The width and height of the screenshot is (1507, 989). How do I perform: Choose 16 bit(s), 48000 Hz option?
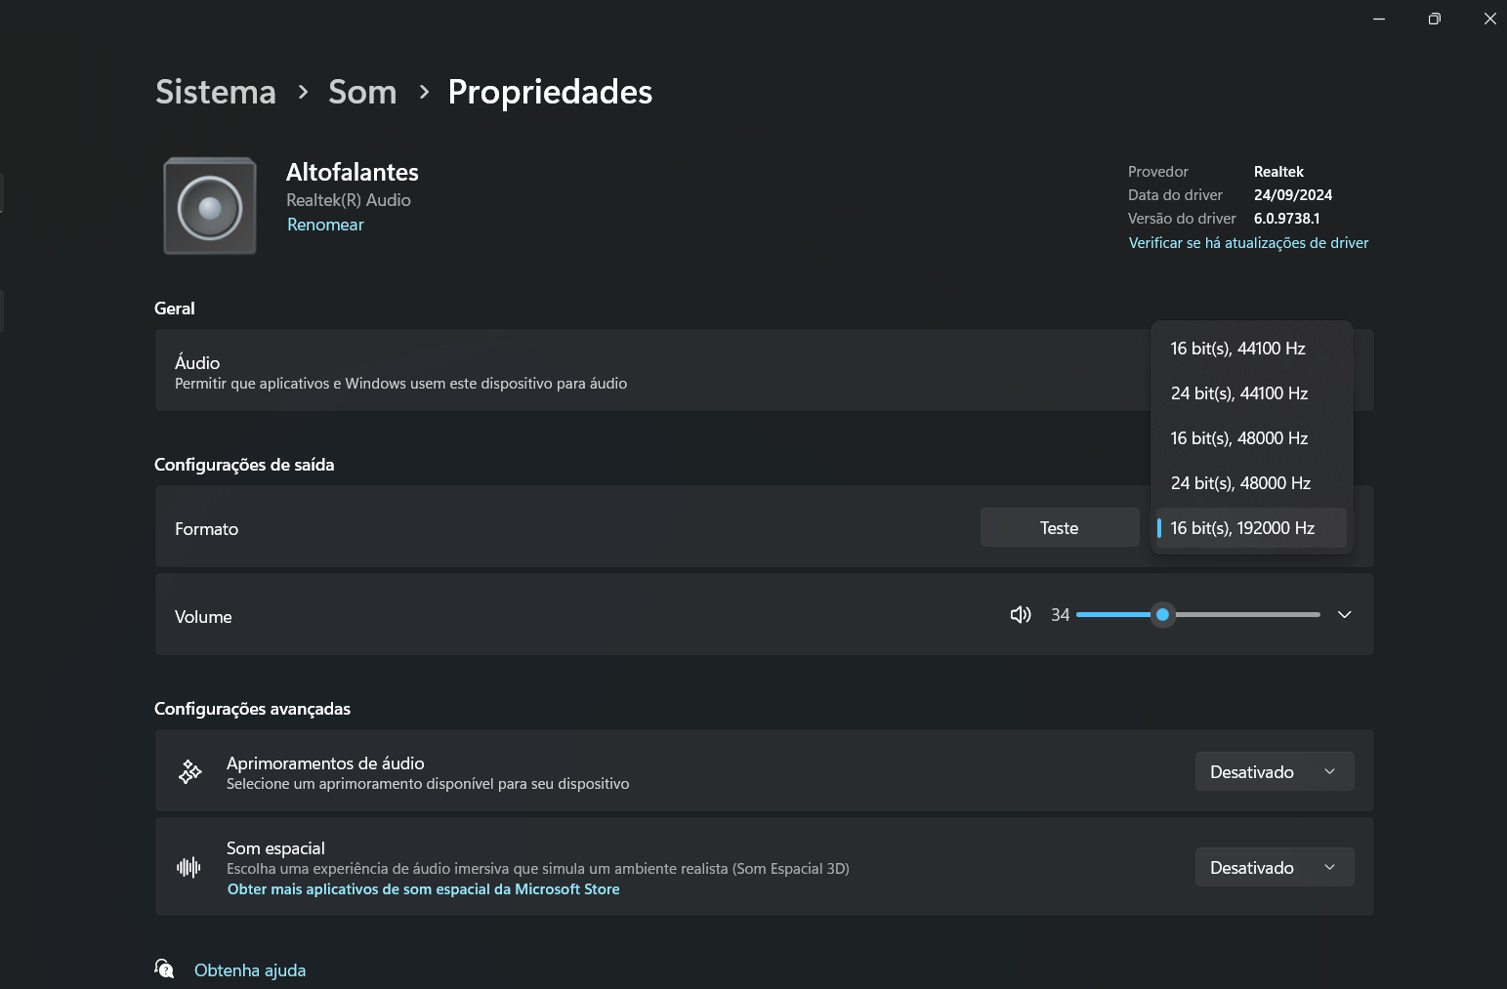coord(1251,438)
